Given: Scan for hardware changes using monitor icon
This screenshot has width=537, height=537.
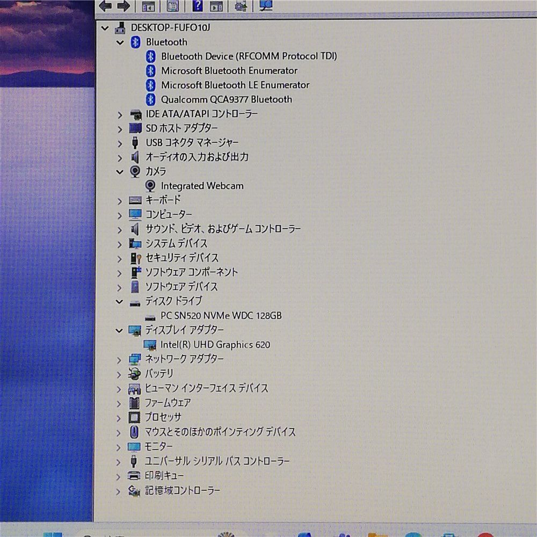Looking at the screenshot, I should click(265, 6).
